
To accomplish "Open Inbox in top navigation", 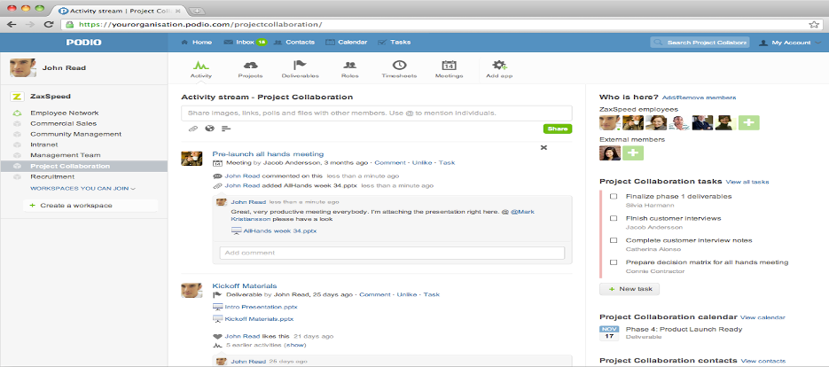I will pyautogui.click(x=245, y=43).
